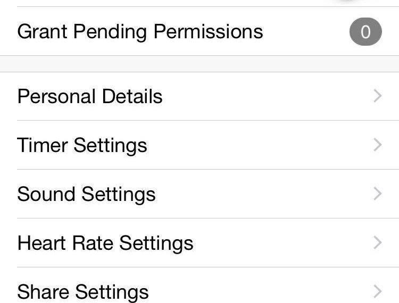Click the zero digit in pending badge
Screen dimensions: 399x303
[x=365, y=32]
